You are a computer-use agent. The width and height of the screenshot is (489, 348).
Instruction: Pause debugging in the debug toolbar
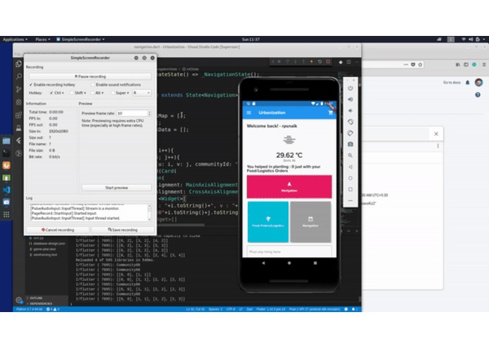point(279,62)
